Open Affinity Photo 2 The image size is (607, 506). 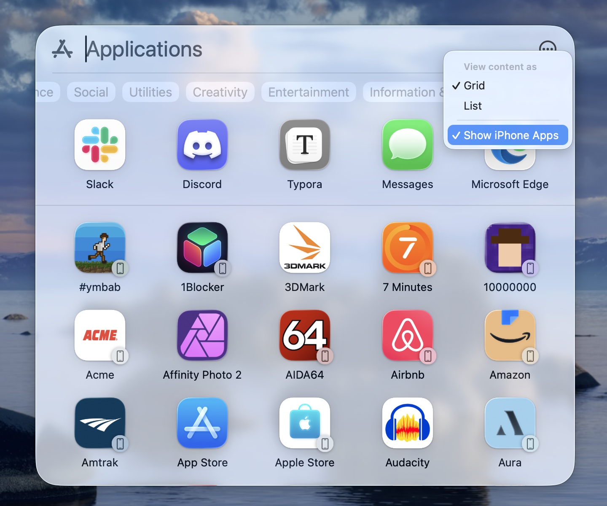[x=202, y=336]
